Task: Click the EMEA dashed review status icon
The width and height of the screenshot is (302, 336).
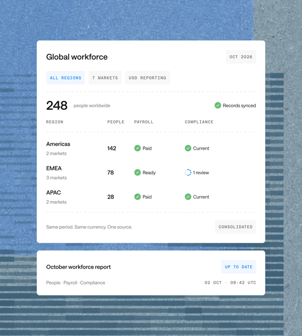Action: click(x=188, y=173)
